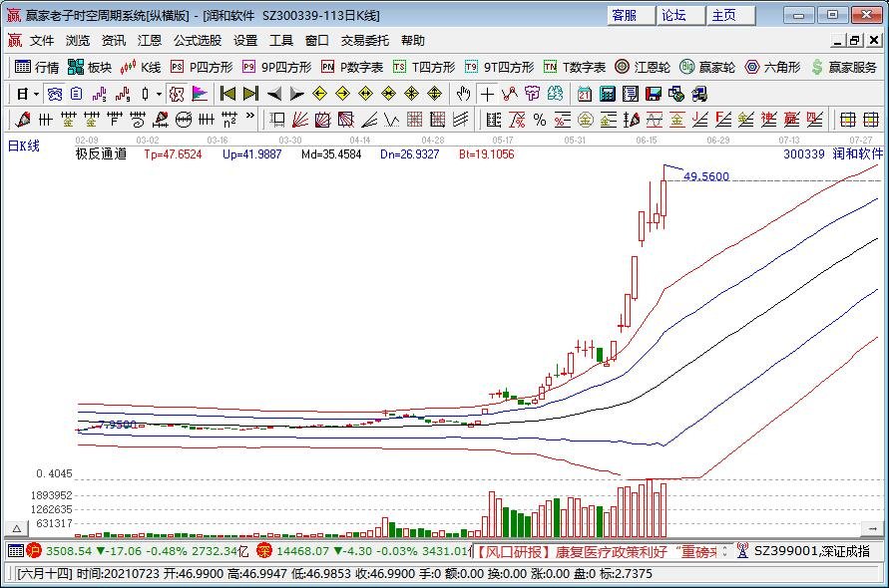Click the Shenzhen index 14468.07 status entry
The height and width of the screenshot is (588, 889).
[363, 550]
